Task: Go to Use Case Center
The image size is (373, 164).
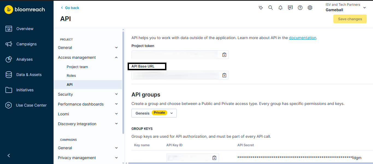Action: point(31,105)
